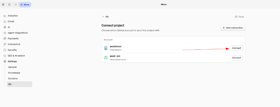This screenshot has width=280, height=107.
Task: Connect the seed-em personal account
Action: click(237, 58)
